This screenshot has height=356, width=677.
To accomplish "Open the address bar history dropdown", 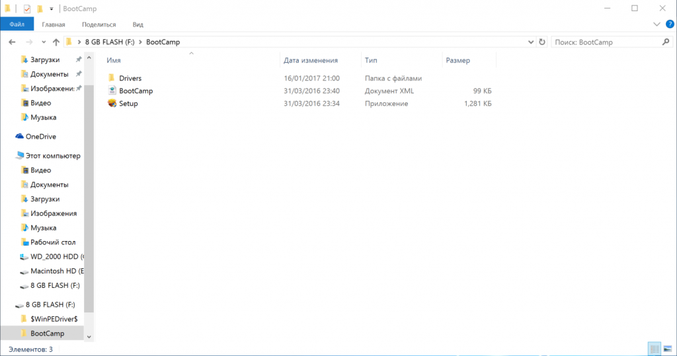I will click(531, 42).
